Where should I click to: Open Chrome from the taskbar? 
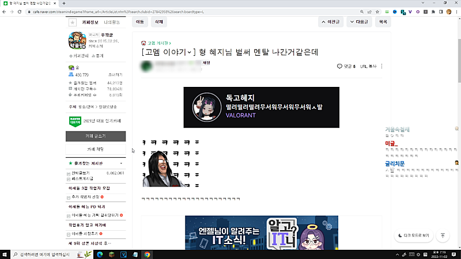[x=147, y=254]
